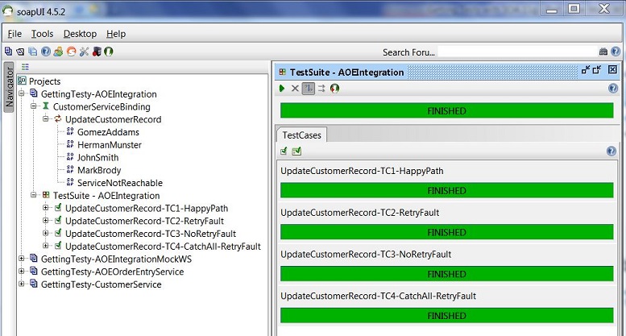Click the new soapUI project toolbar icon

pos(8,52)
